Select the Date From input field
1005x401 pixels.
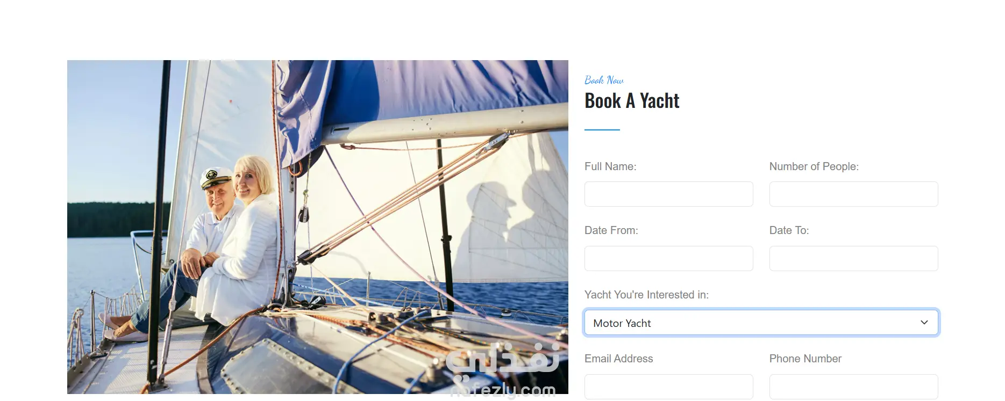pyautogui.click(x=668, y=258)
